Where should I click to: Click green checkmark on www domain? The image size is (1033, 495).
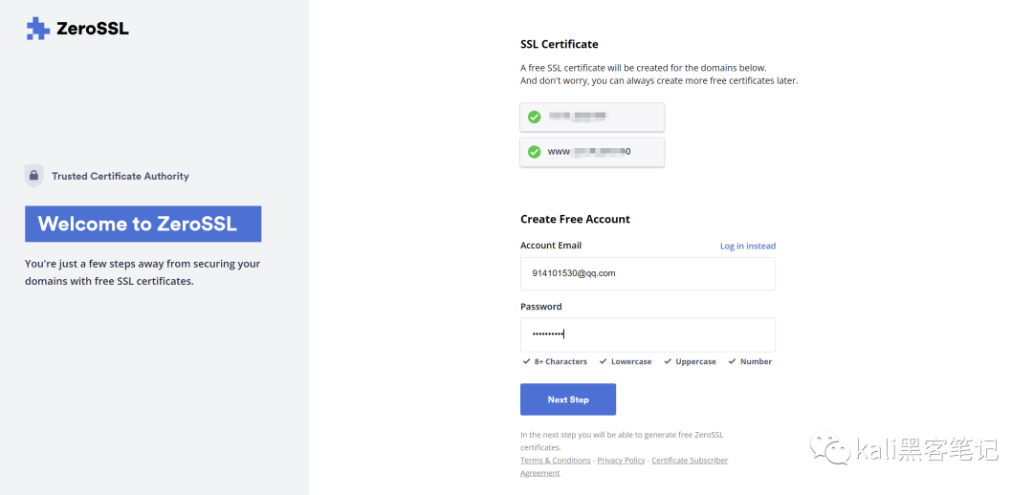click(x=534, y=152)
